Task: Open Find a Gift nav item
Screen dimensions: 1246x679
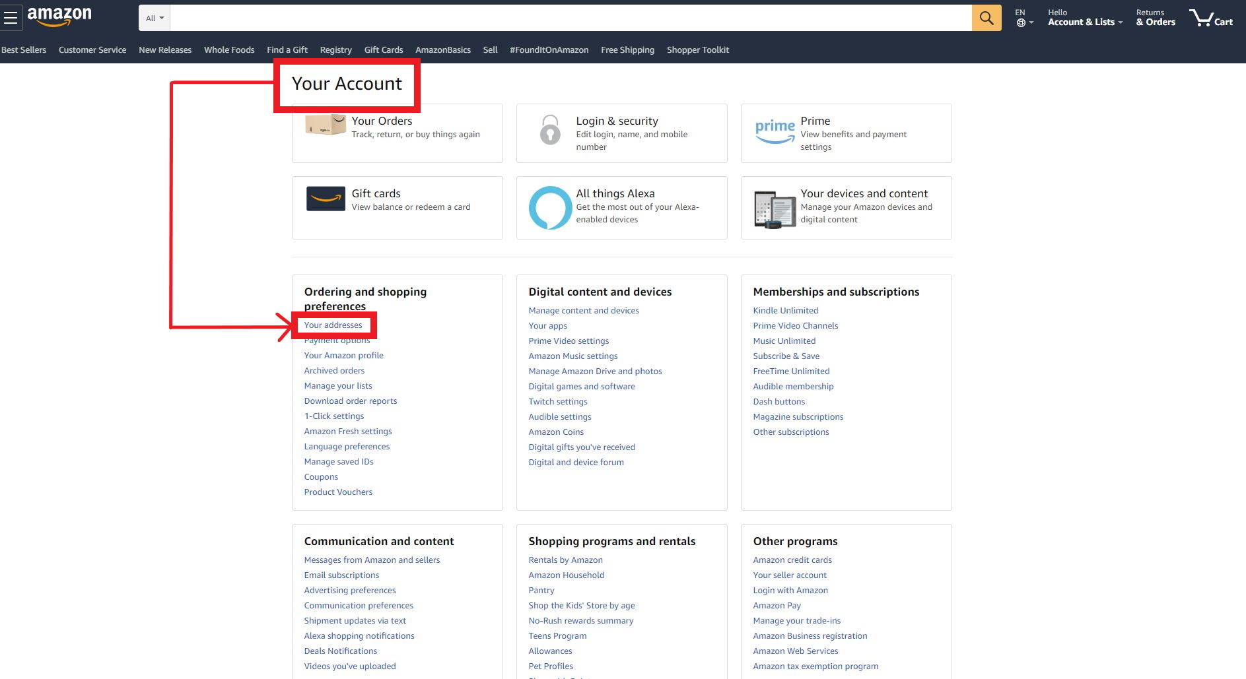Action: coord(287,49)
